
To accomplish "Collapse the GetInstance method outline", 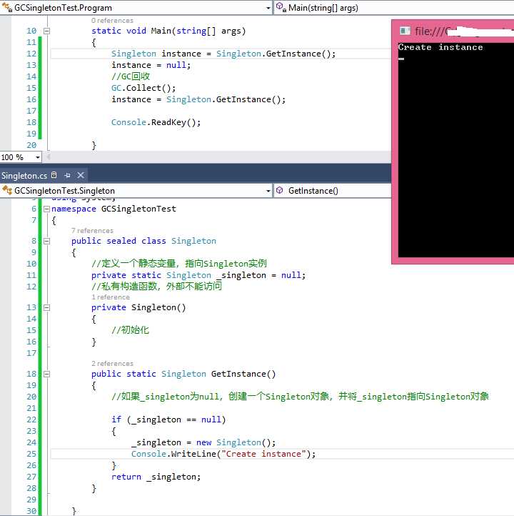I will coord(46,374).
